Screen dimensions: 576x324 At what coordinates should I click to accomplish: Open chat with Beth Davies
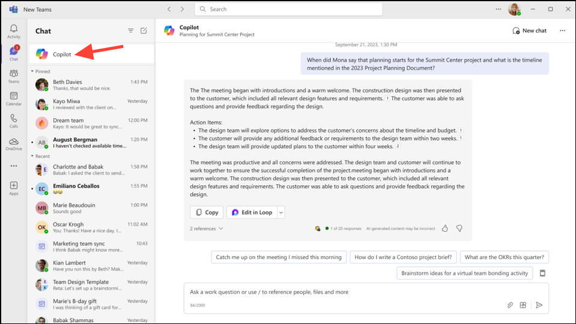coord(91,85)
